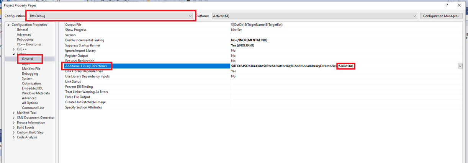The height and width of the screenshot is (163, 468).
Task: Click the Enable Incremental Linking property
Action: pyautogui.click(x=84, y=40)
